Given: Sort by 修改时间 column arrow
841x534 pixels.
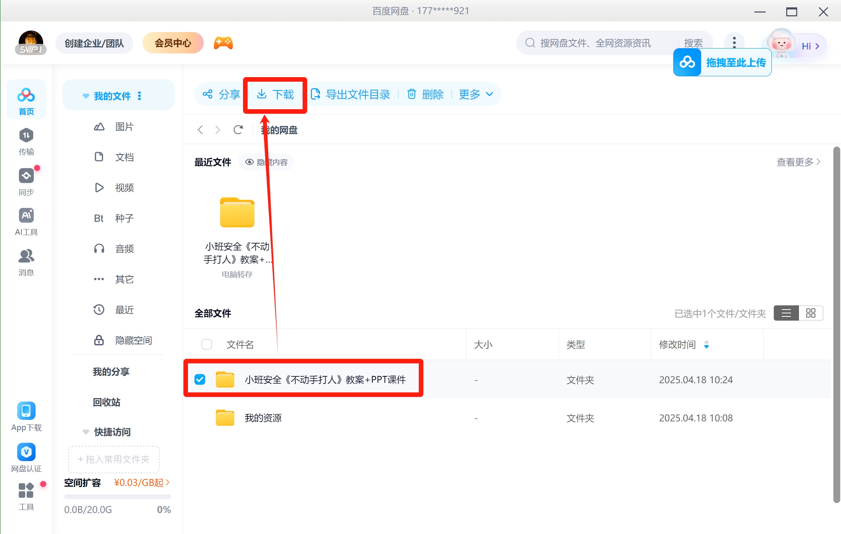Looking at the screenshot, I should 707,344.
